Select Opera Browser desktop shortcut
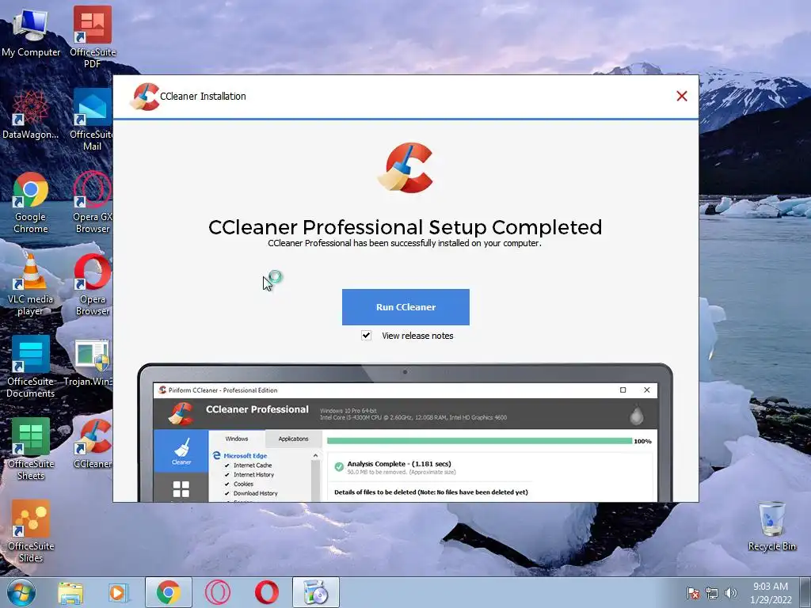This screenshot has width=811, height=608. [x=93, y=285]
